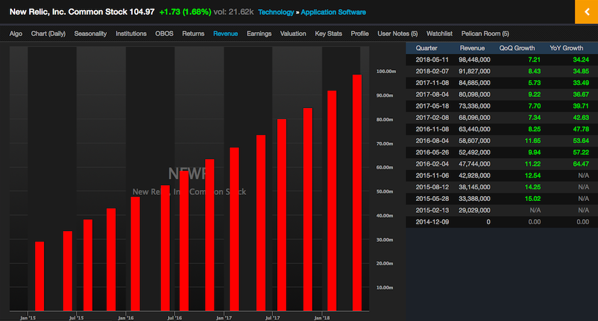Click the Jan '18 x-axis label
Viewport: 598px width, 321px height.
(x=322, y=317)
